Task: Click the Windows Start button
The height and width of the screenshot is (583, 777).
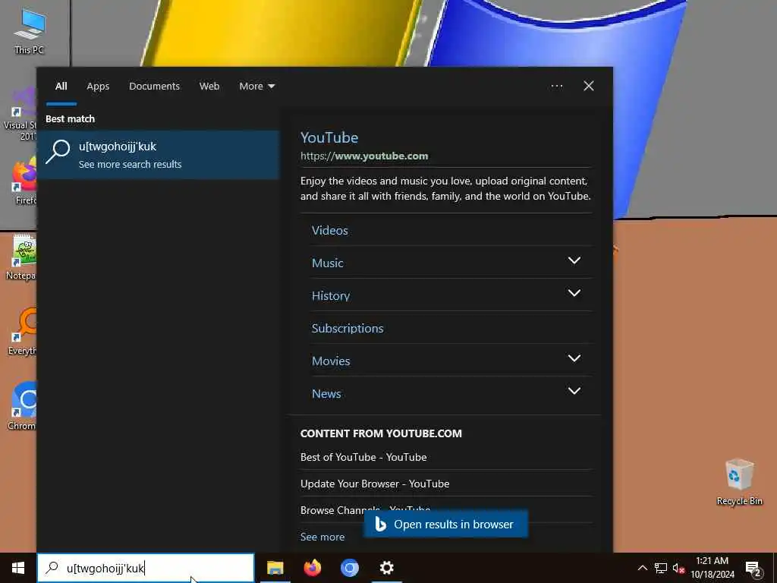Action: tap(18, 568)
